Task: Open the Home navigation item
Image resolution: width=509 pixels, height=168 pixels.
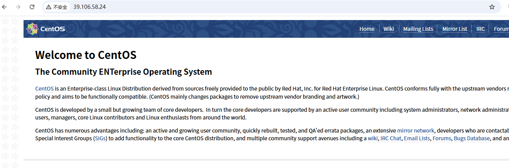Action: pyautogui.click(x=367, y=29)
